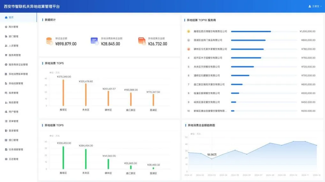The image size is (325, 182).
Task: Click progress bar for 经开区木子园餐饮有限公司
Action: 246,58
